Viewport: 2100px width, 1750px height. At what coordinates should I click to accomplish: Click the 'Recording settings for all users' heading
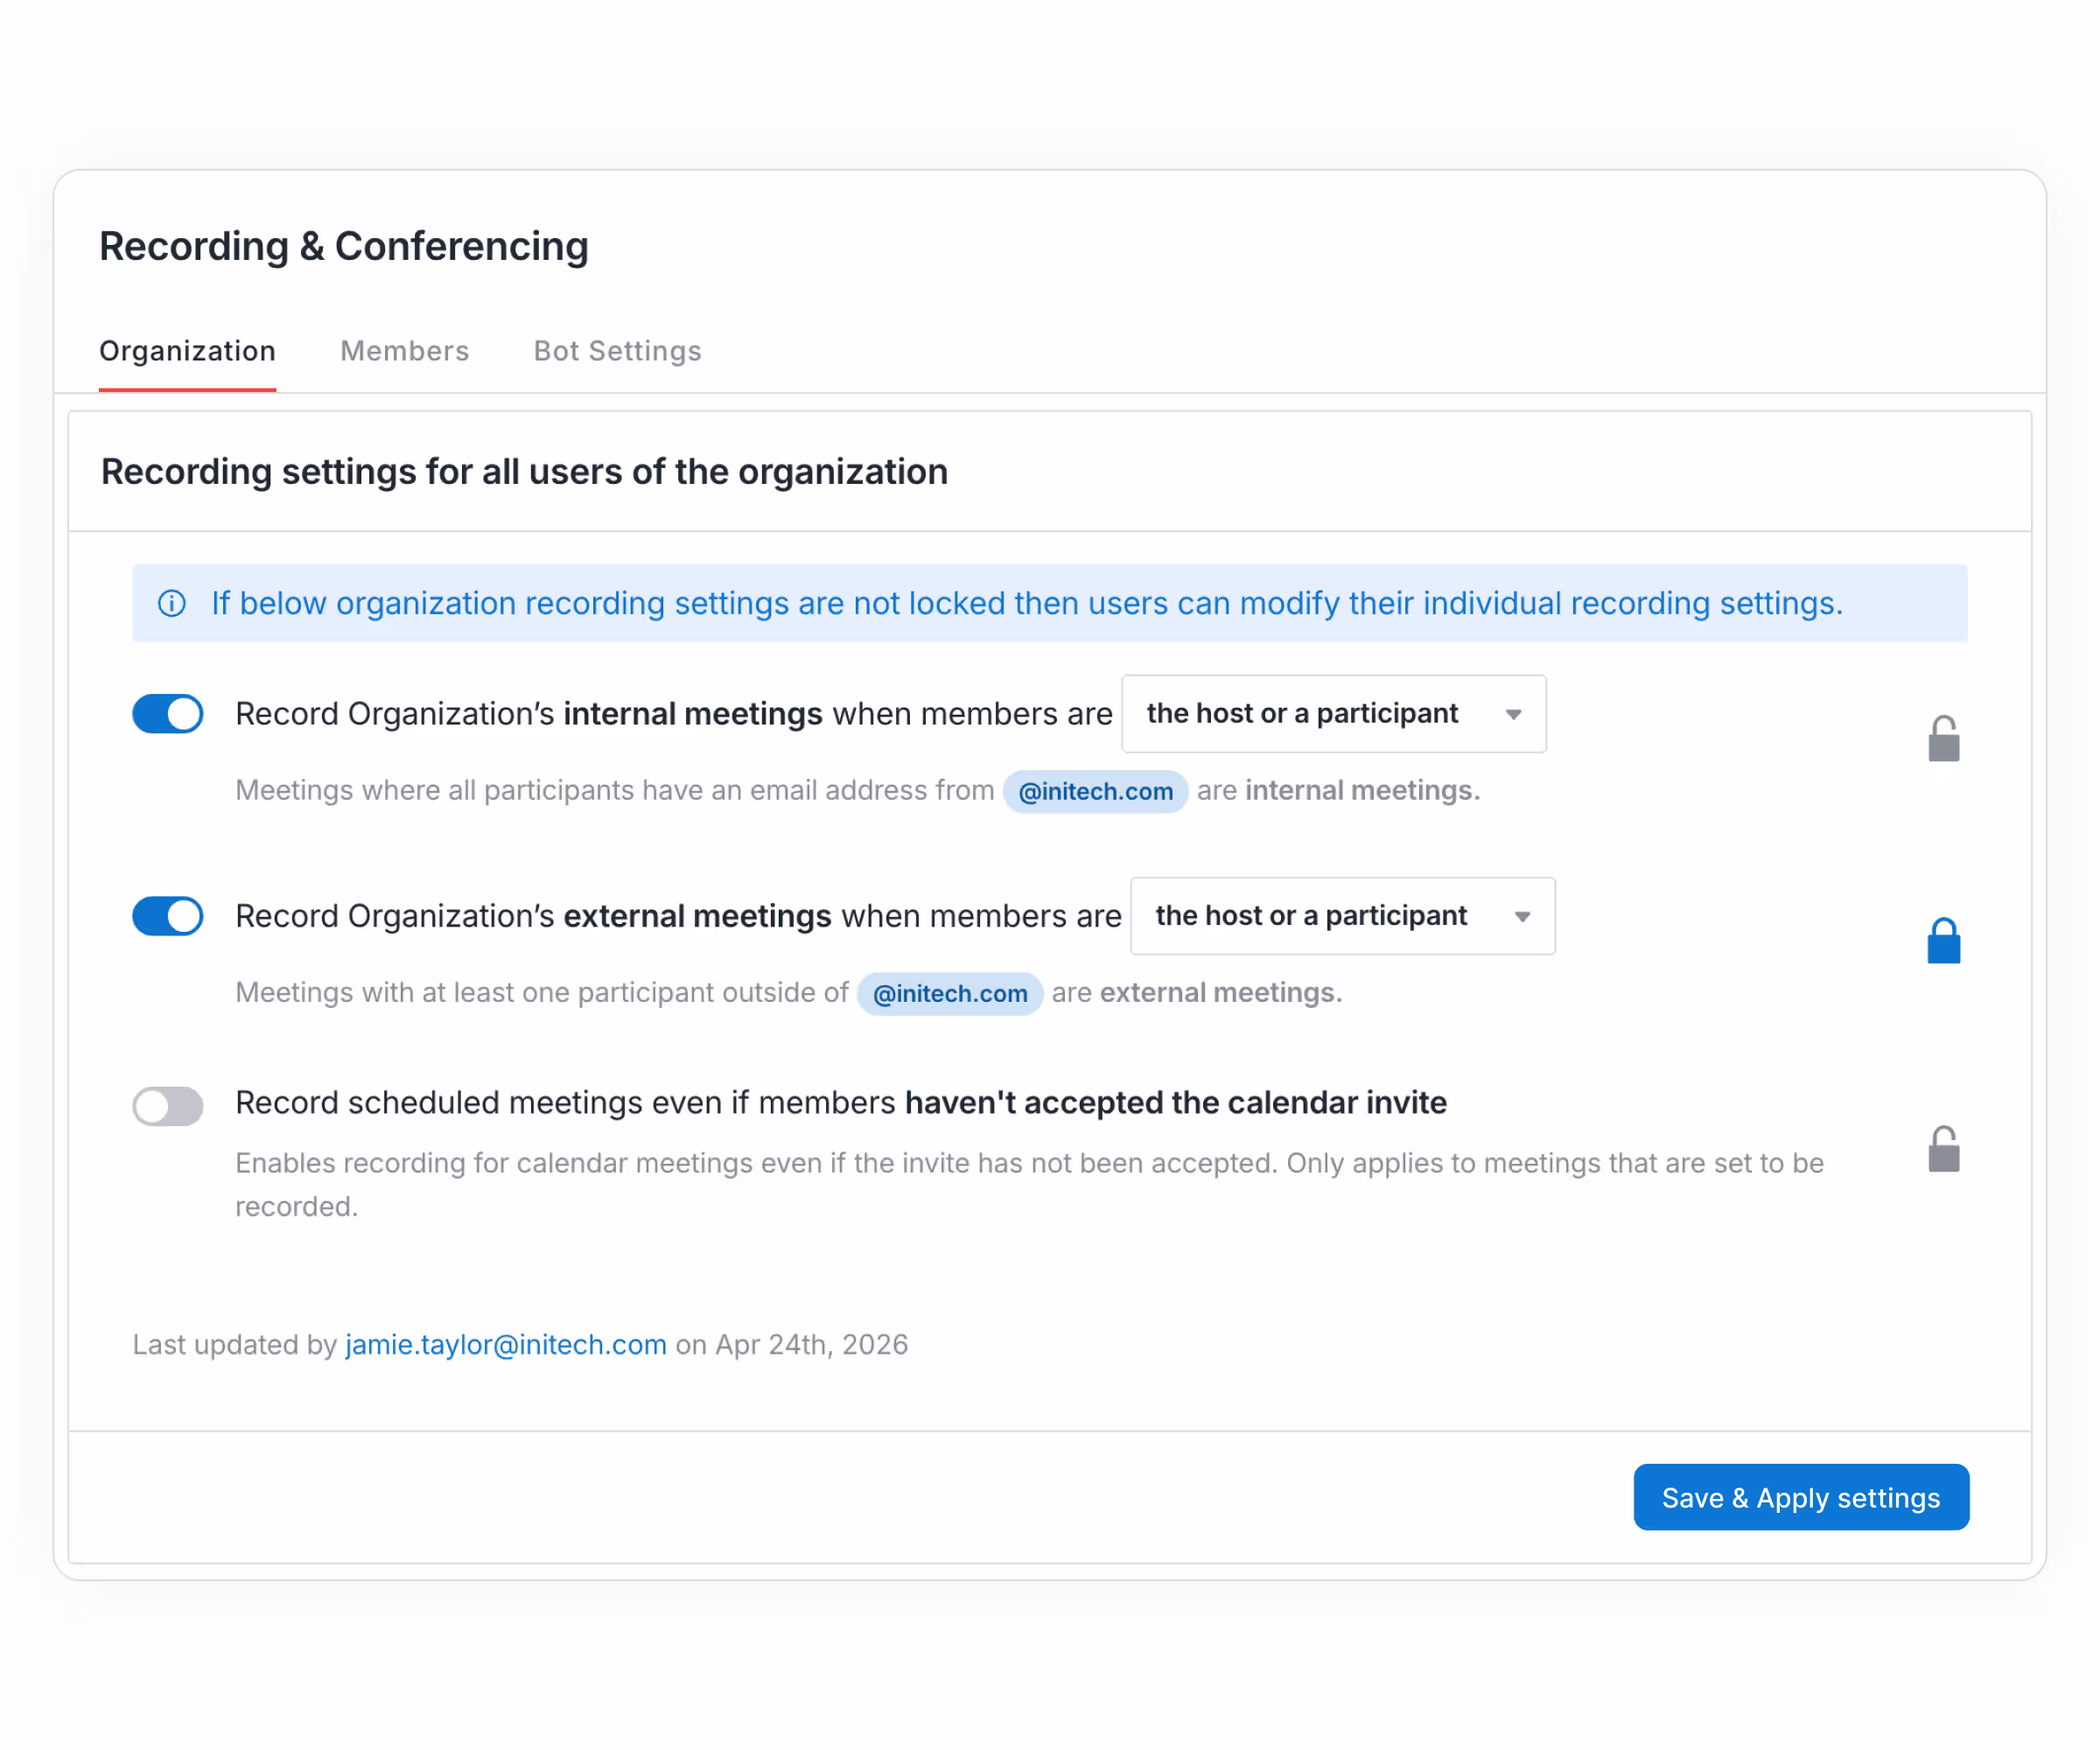click(524, 471)
